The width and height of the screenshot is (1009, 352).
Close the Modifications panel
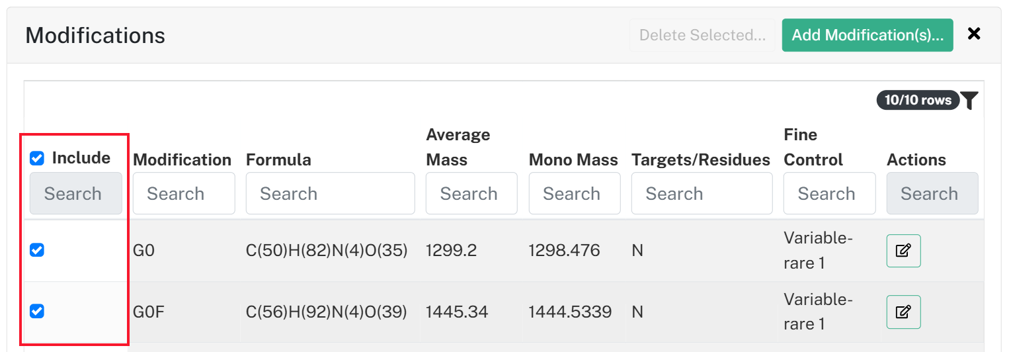[973, 34]
